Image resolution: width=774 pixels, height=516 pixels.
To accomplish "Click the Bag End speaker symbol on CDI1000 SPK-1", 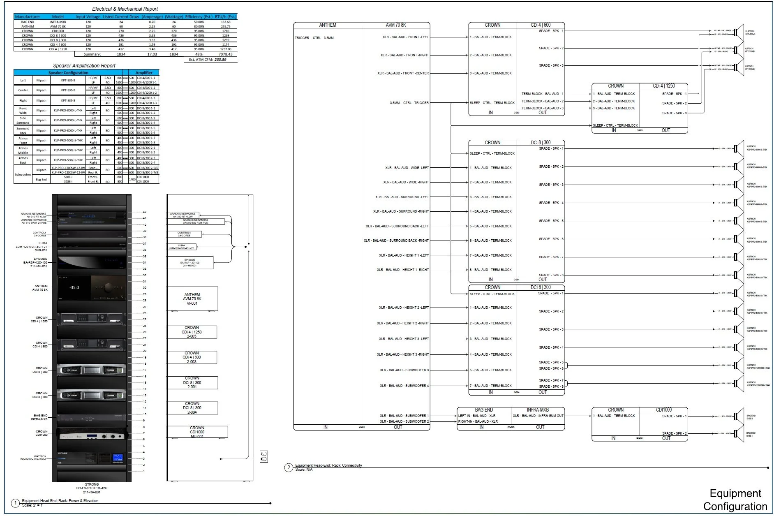I will click(x=739, y=416).
